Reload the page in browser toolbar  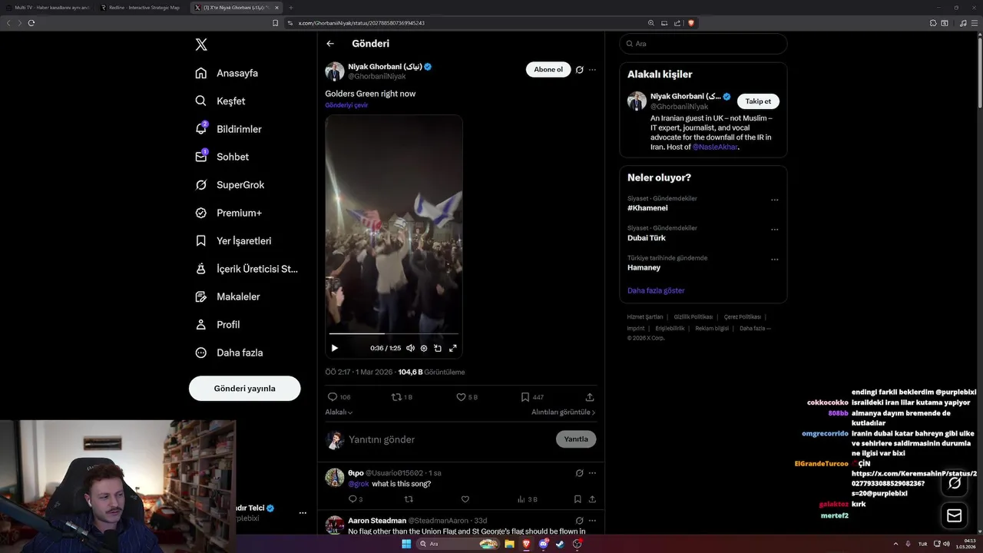coord(31,23)
